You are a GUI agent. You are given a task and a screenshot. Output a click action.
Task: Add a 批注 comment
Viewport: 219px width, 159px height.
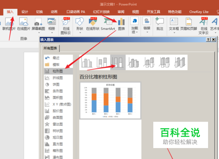(160, 24)
